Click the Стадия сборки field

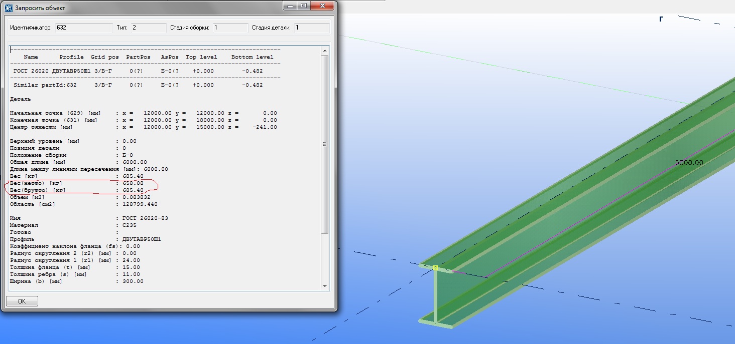click(x=229, y=28)
